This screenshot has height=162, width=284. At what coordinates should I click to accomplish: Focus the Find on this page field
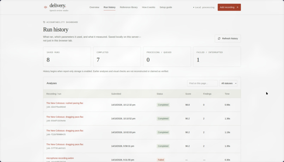(x=202, y=83)
